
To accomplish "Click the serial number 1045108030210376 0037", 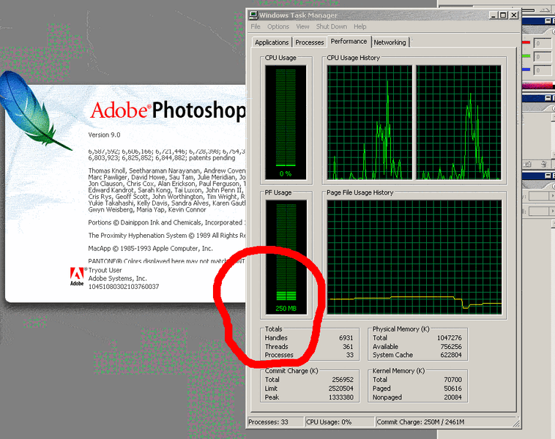I will tap(124, 287).
